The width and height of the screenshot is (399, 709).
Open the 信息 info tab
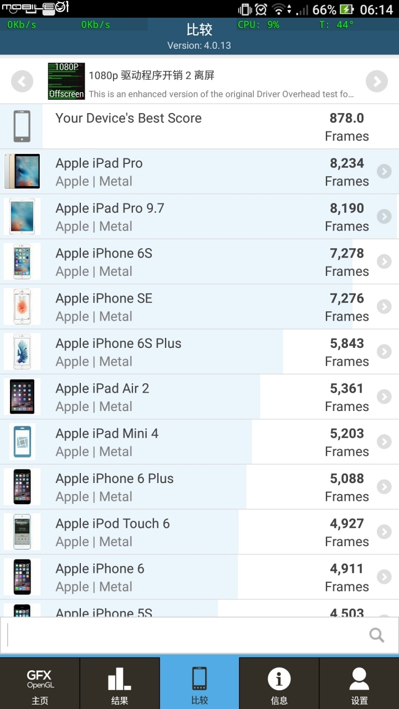279,684
